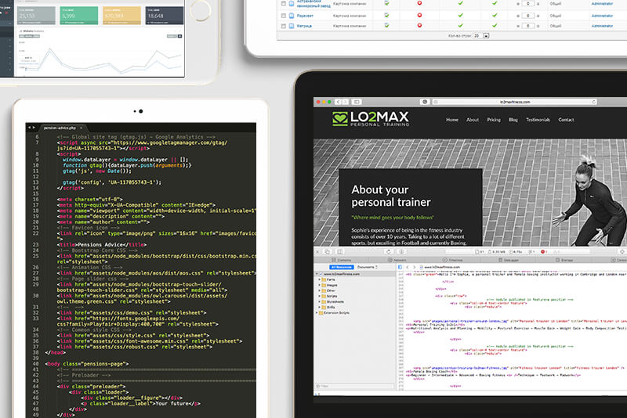The image size is (627, 418).
Task: Toggle green checked status in Матрица row
Action: click(386, 25)
